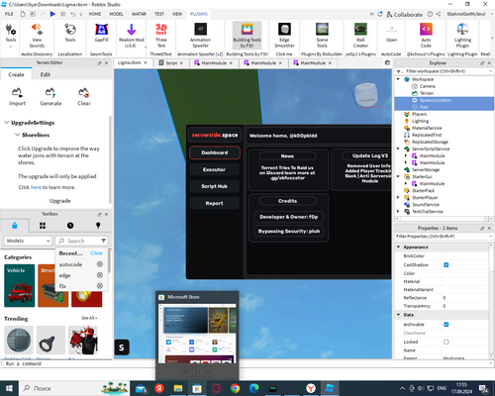The width and height of the screenshot is (495, 396).
Task: Click the Executor button in serverside panel
Action: click(x=214, y=169)
